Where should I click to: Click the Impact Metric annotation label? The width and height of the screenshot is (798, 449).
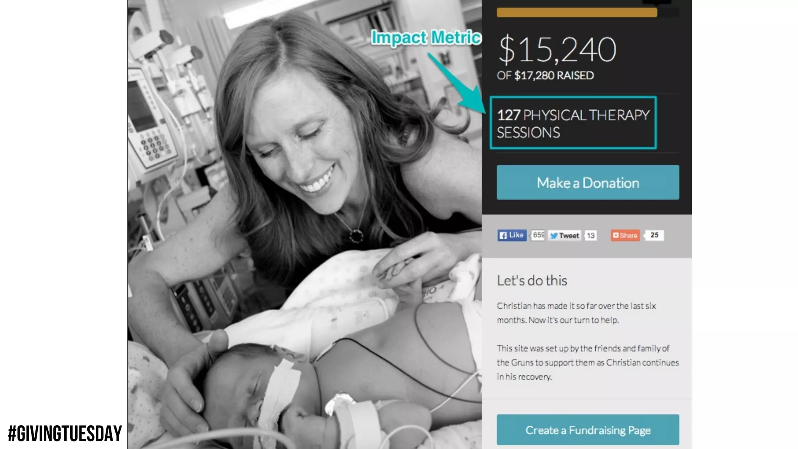click(x=426, y=37)
